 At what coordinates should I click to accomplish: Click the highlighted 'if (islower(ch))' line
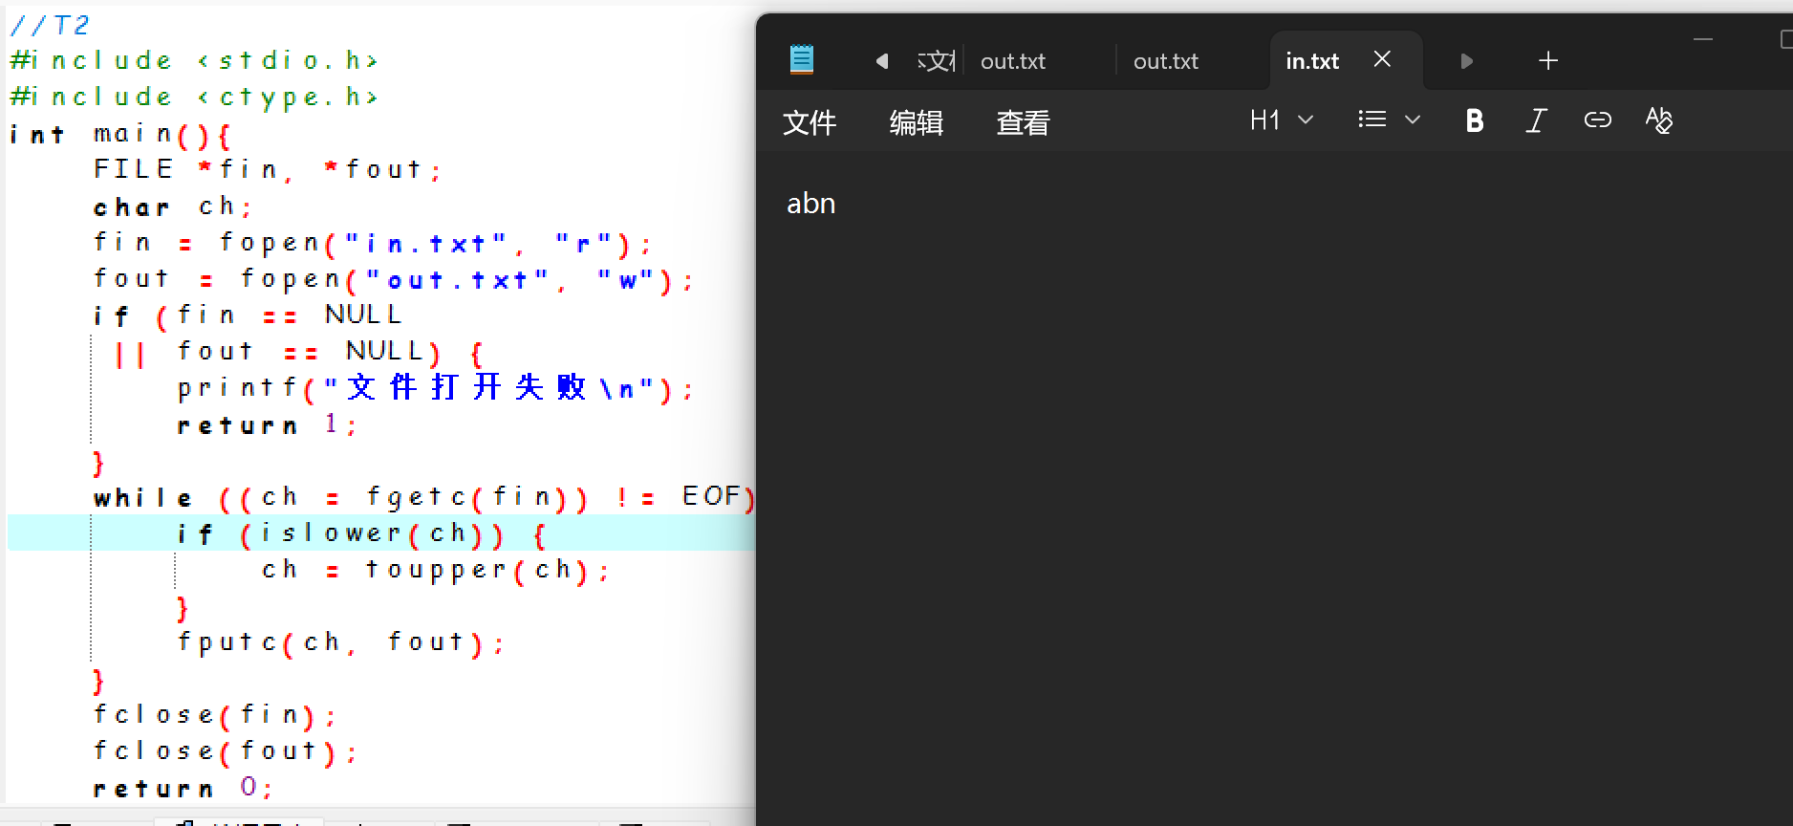[362, 533]
